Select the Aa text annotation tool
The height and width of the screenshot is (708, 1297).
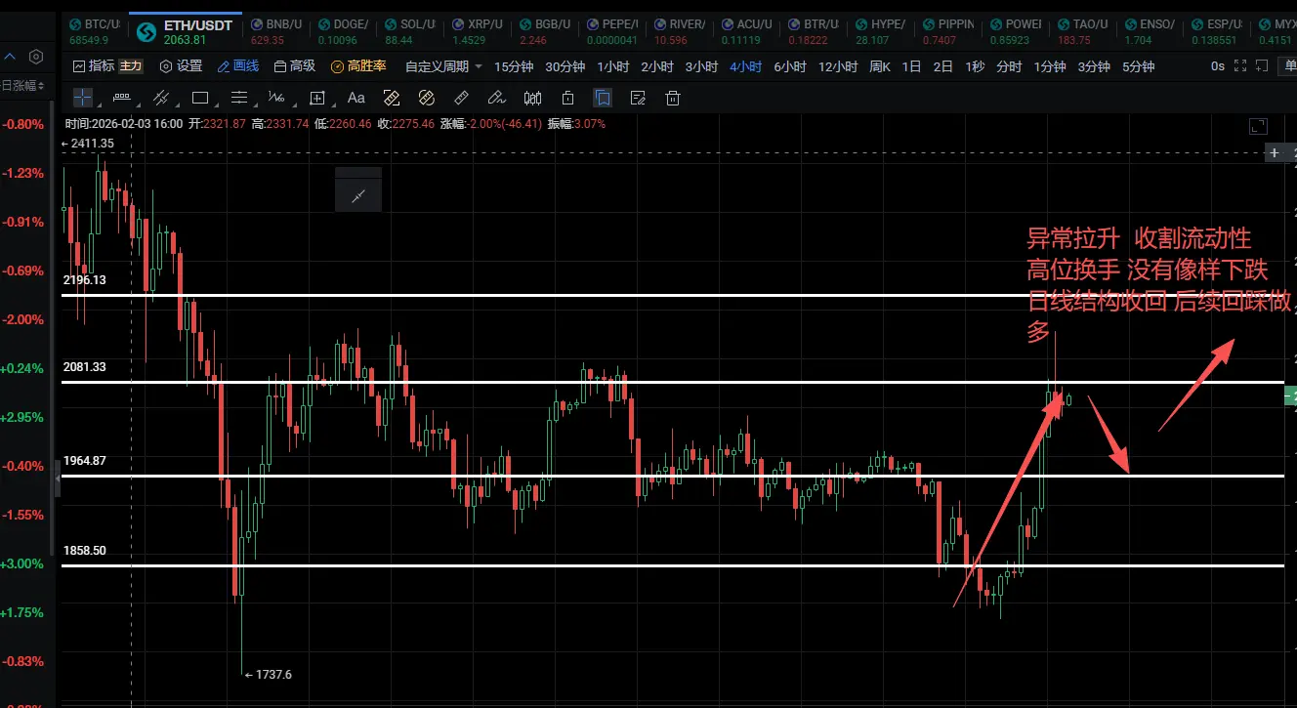pyautogui.click(x=356, y=98)
